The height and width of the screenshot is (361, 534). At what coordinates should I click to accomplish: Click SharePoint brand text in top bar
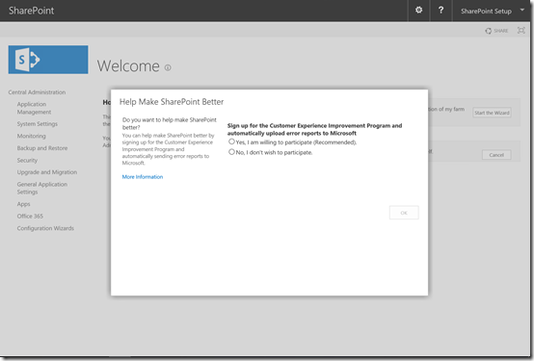click(32, 11)
